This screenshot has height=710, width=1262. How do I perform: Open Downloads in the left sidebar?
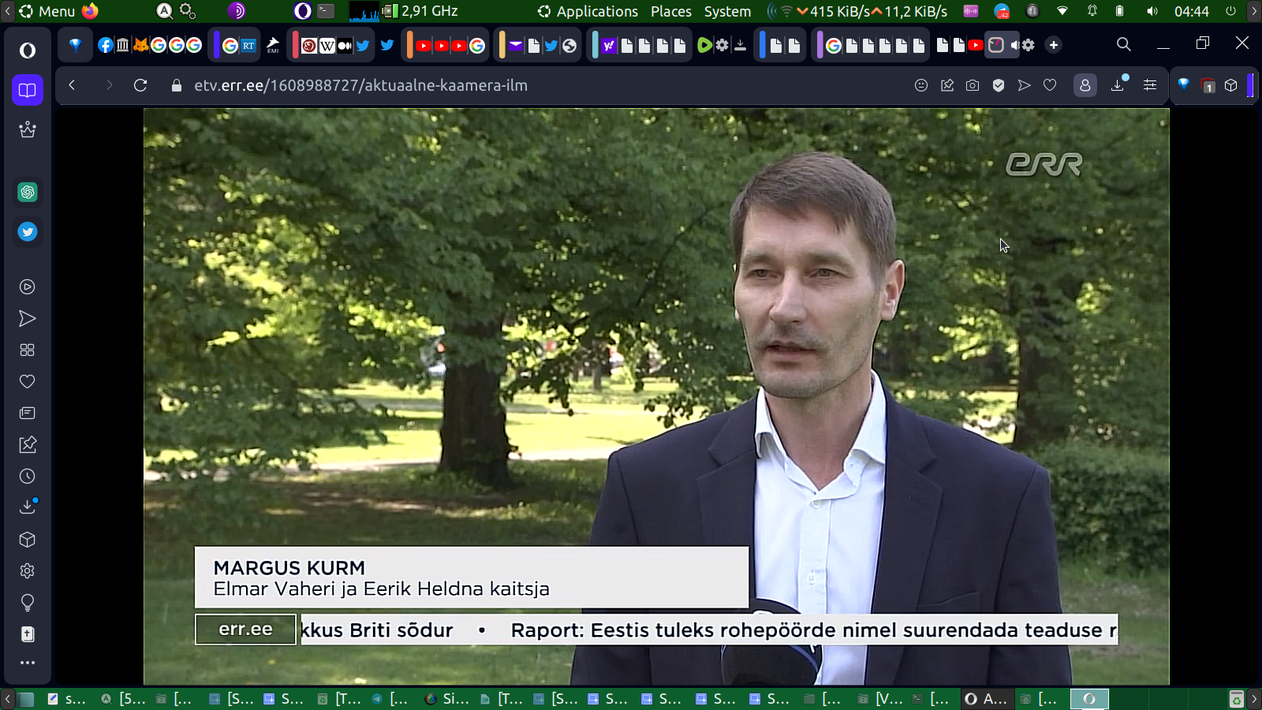(x=28, y=506)
